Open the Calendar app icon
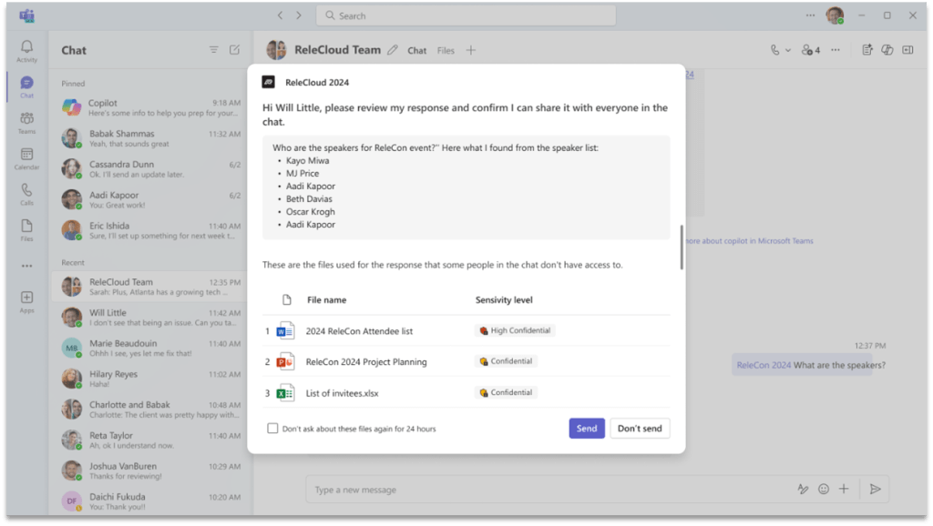 [x=26, y=158]
